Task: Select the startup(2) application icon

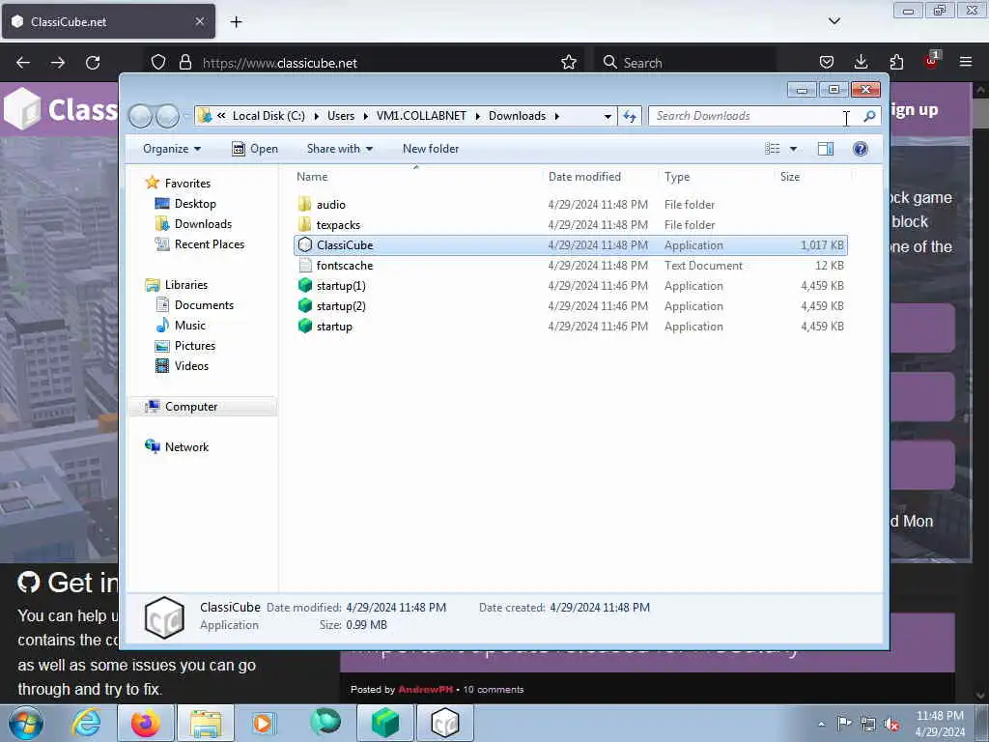Action: click(x=304, y=305)
